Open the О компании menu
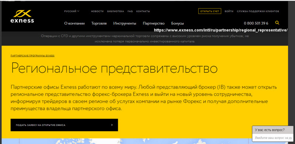Image resolution: width=295 pixels, height=144 pixels. 74,24
